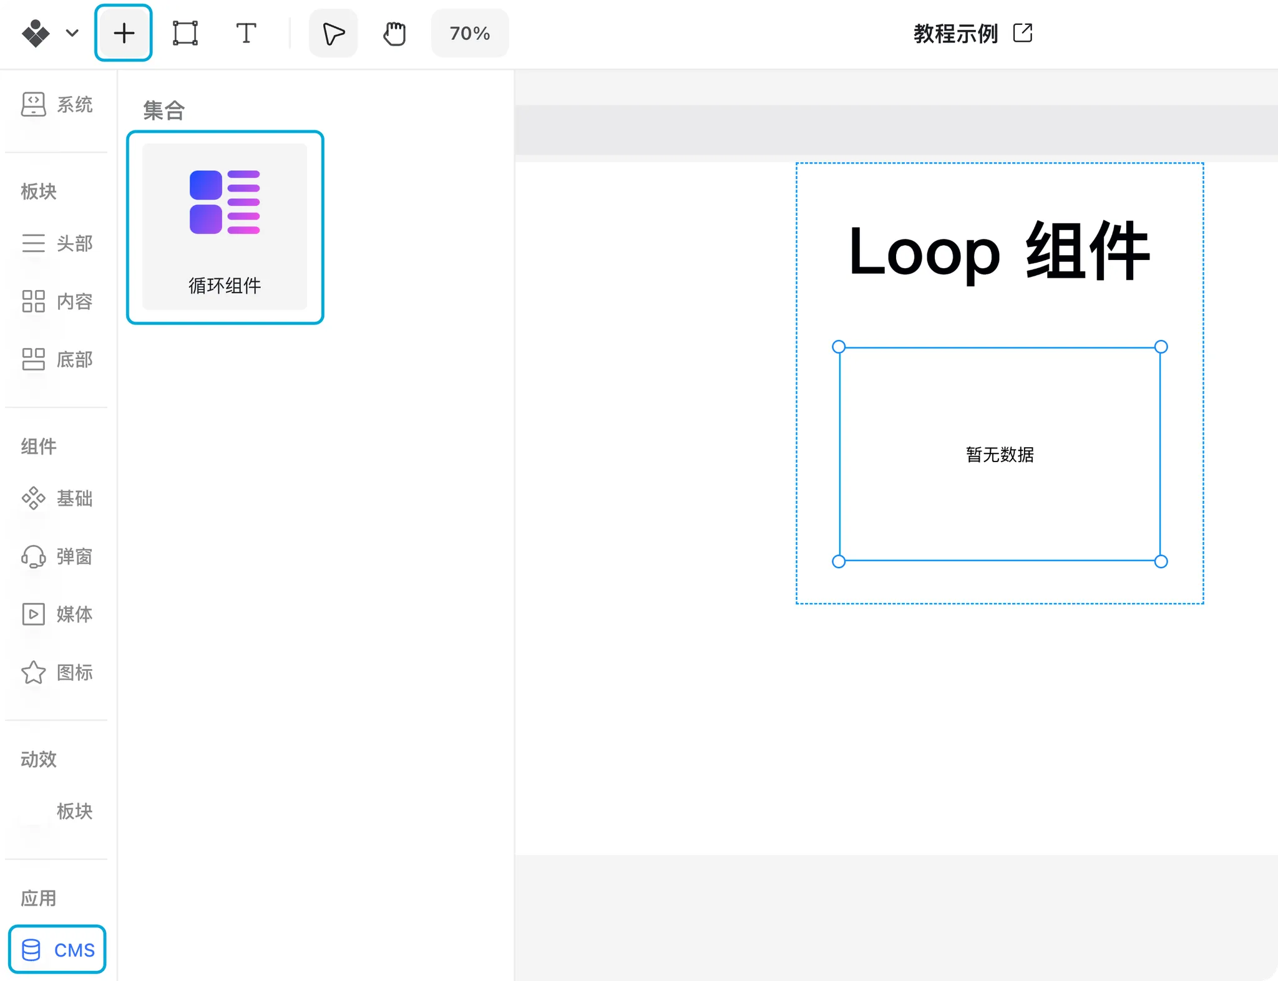The width and height of the screenshot is (1278, 981).
Task: Open the 70% zoom level control
Action: click(x=470, y=33)
